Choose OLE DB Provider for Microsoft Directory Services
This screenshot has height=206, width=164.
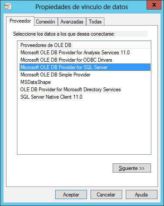tap(85, 90)
